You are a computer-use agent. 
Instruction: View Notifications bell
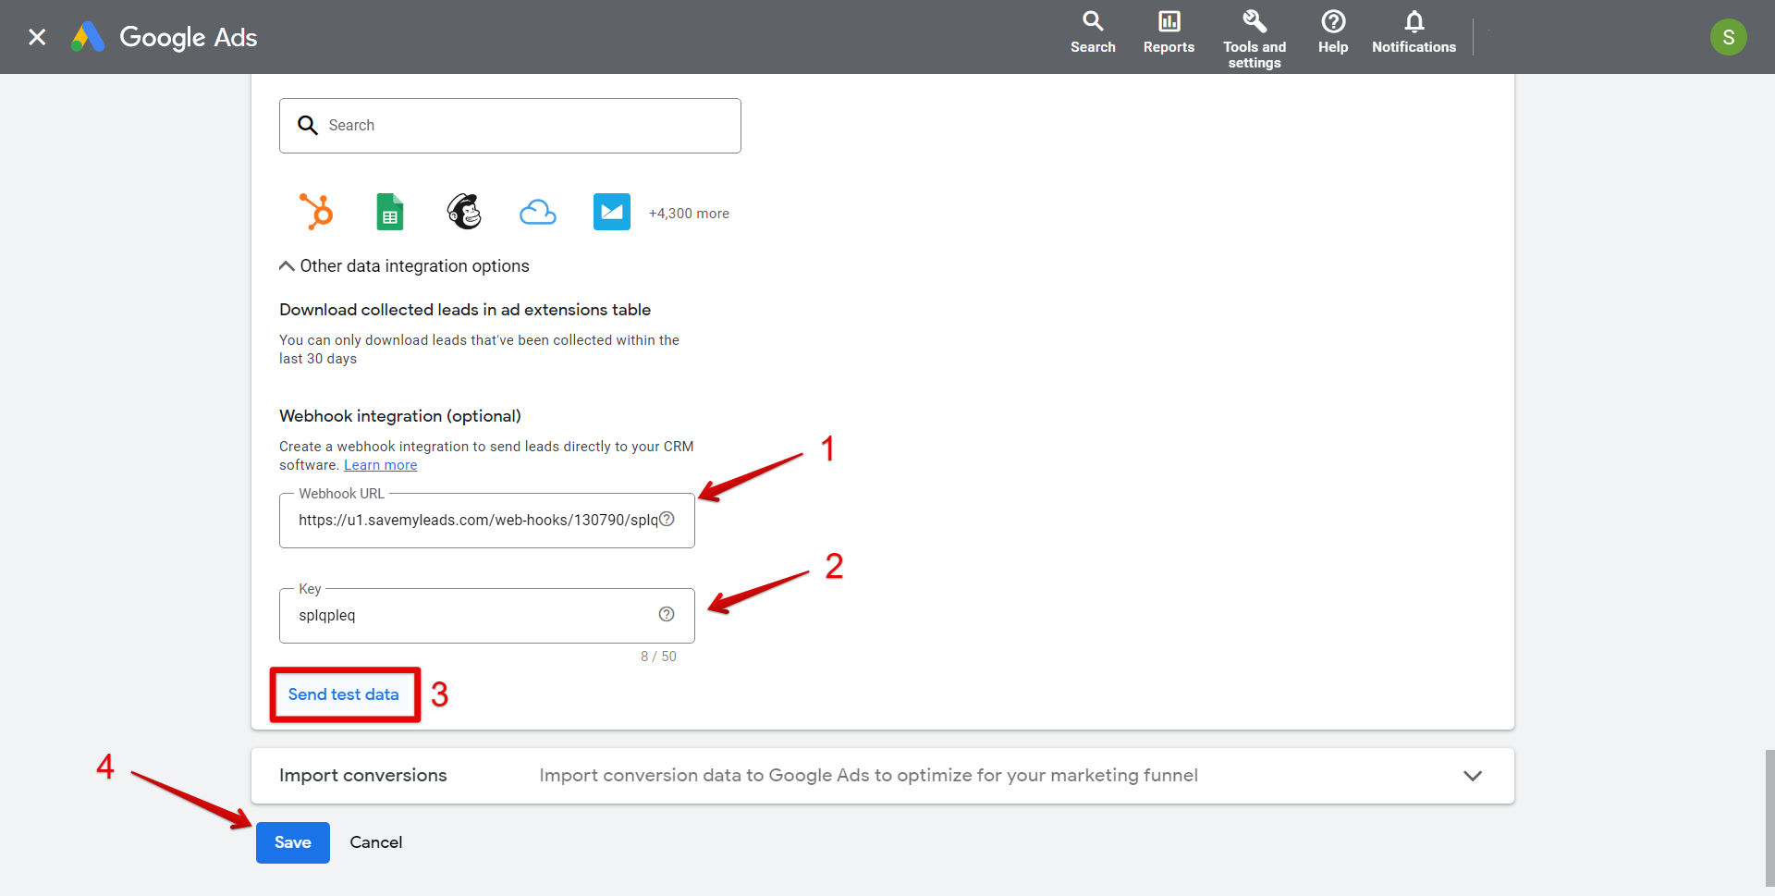click(1414, 32)
